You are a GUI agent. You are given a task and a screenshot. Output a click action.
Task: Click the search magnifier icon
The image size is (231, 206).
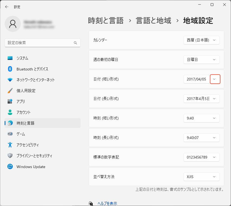coord(75,43)
